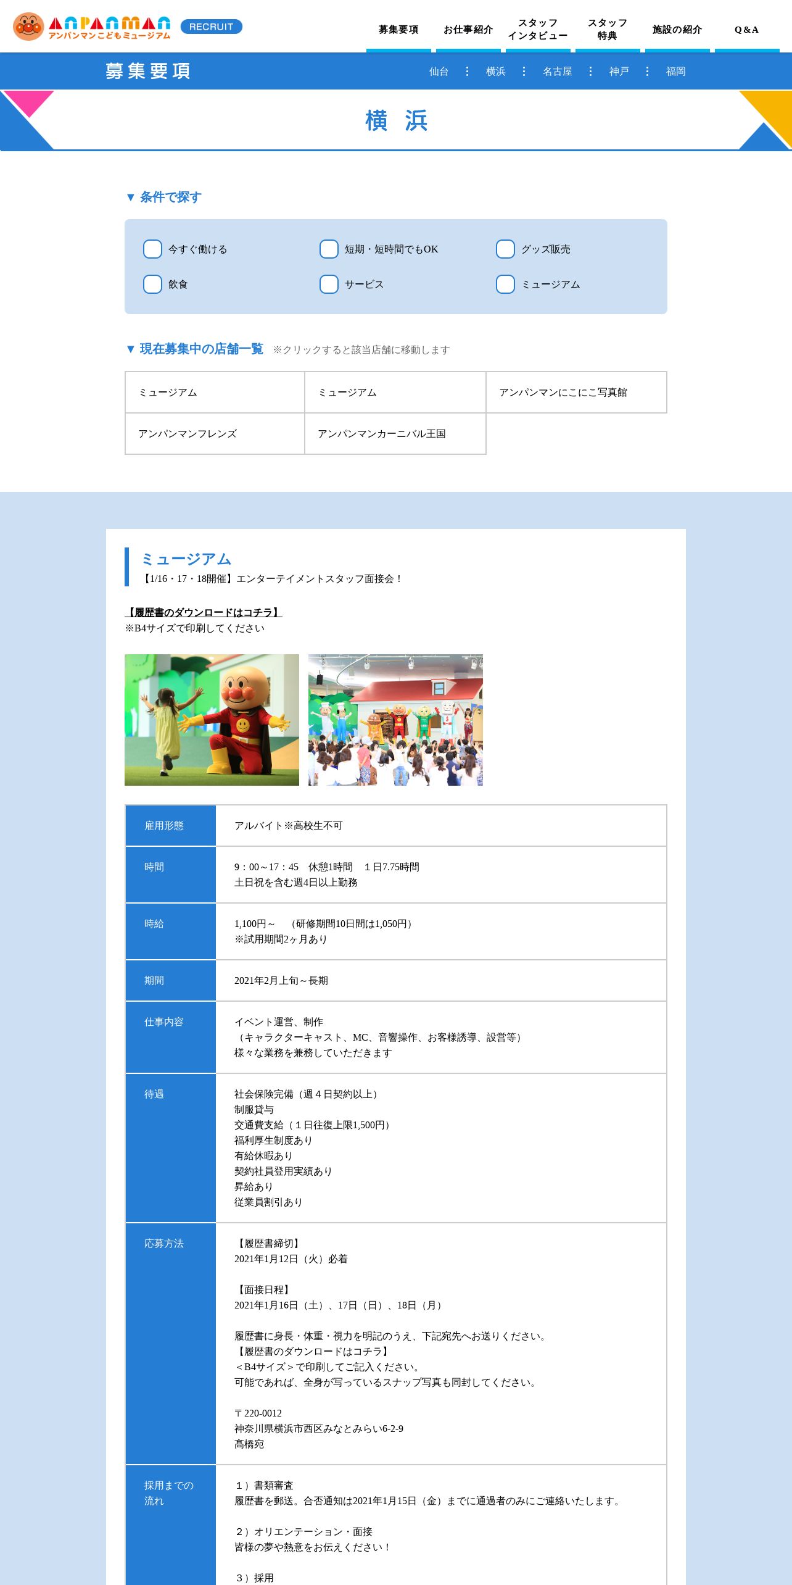Click the アンパンマンカーニバル王国 store cell
Screen dimensions: 792x1585
[x=395, y=434]
